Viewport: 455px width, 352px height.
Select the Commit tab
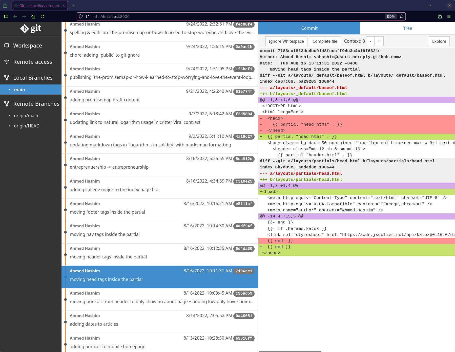coord(309,28)
